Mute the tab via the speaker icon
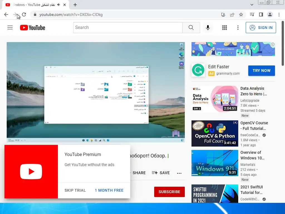 click(x=58, y=5)
